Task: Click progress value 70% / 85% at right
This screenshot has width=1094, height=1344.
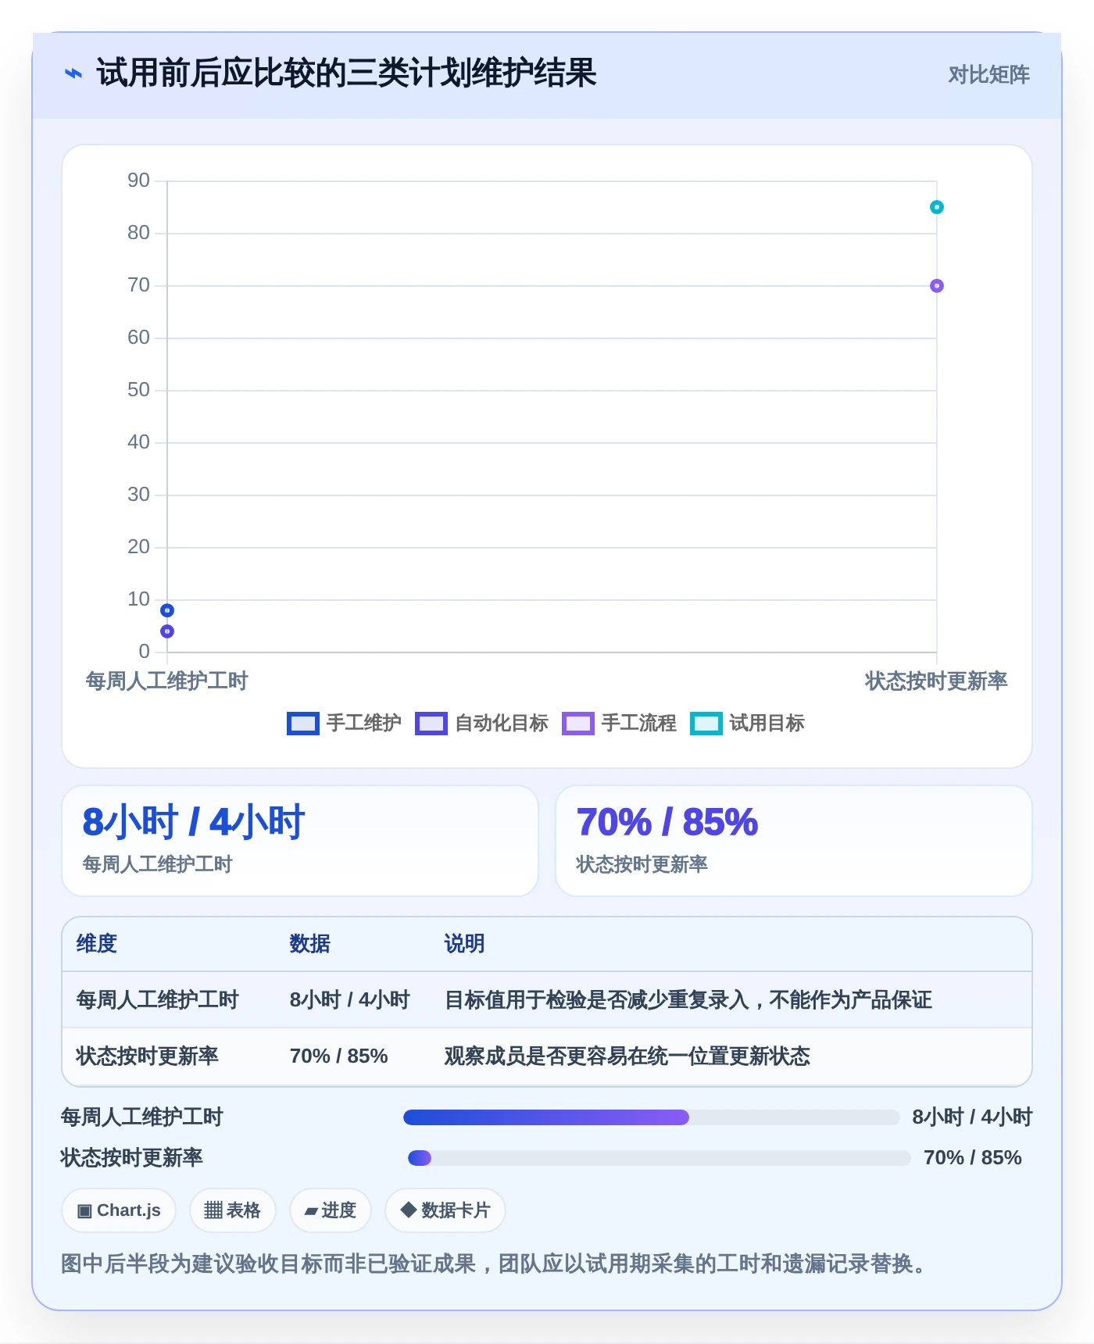Action: [x=972, y=1158]
